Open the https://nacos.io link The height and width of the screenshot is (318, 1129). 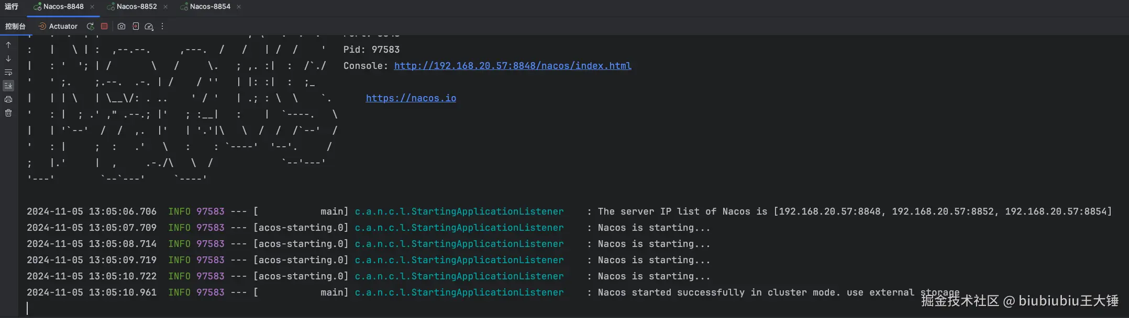point(411,98)
